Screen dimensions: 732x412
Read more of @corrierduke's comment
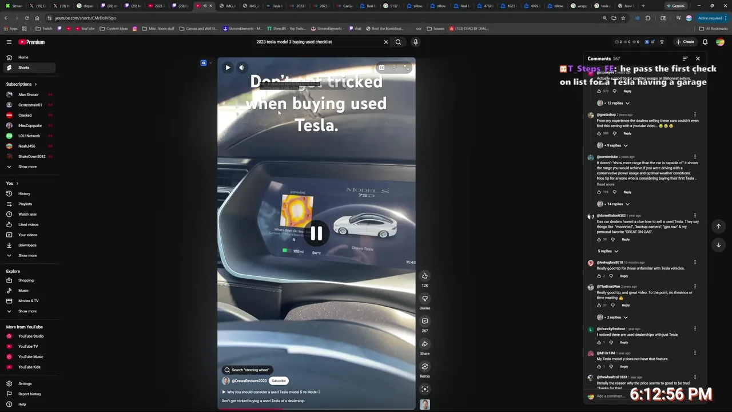coord(606,184)
